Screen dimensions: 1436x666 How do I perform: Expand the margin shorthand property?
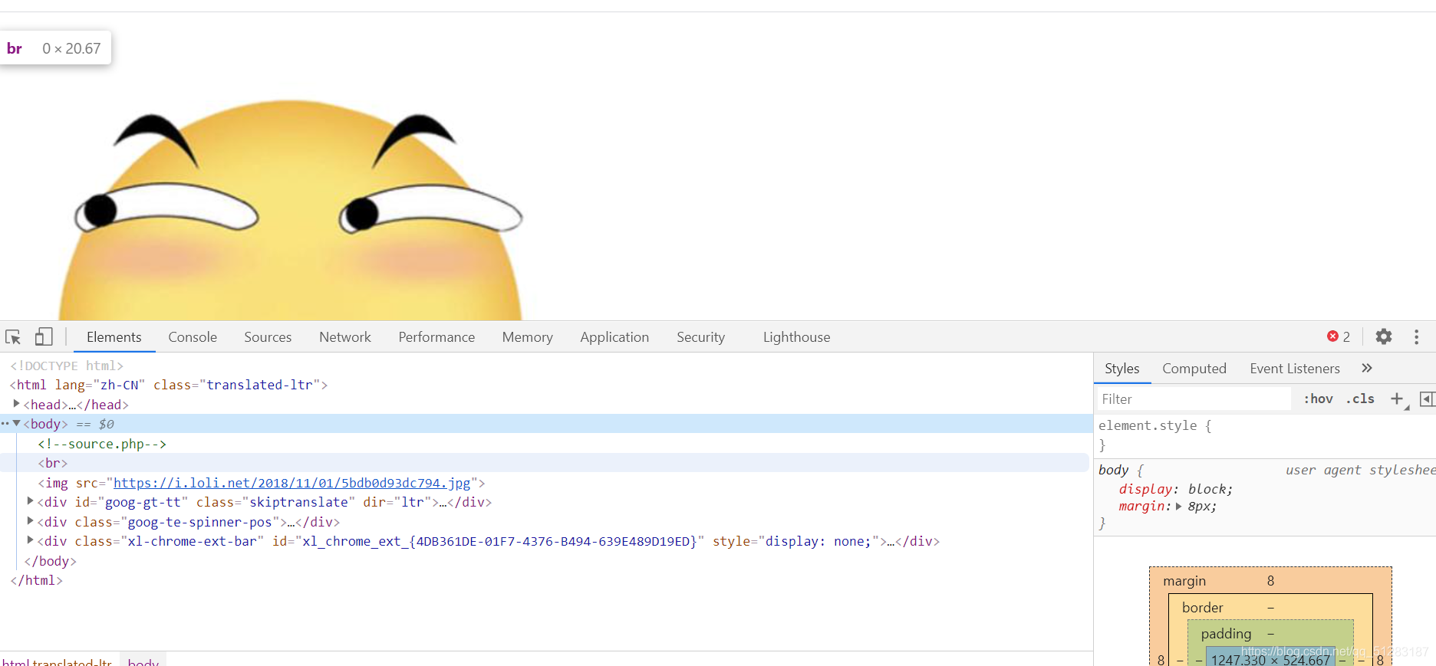[1179, 506]
